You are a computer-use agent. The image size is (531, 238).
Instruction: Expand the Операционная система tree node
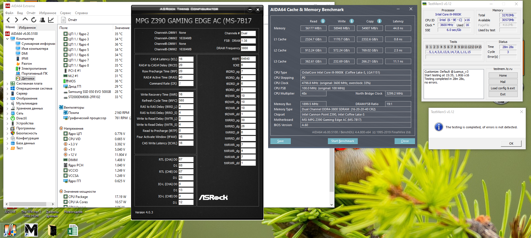(x=7, y=88)
